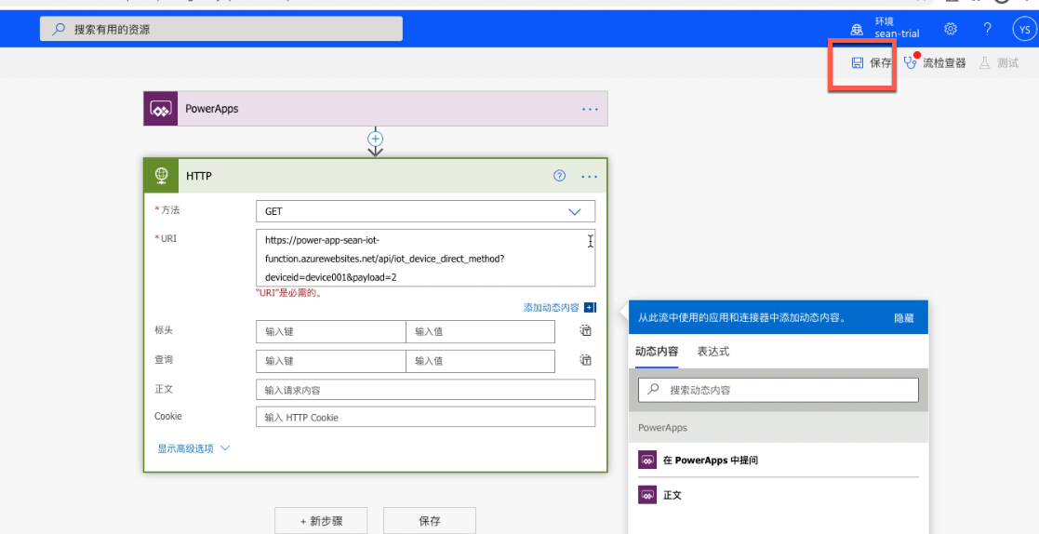This screenshot has width=1039, height=534.
Task: Select the body (正文) dynamic content item
Action: [779, 495]
